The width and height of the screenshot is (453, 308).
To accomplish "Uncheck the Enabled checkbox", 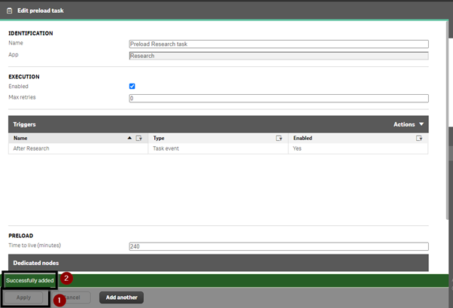I will click(132, 86).
